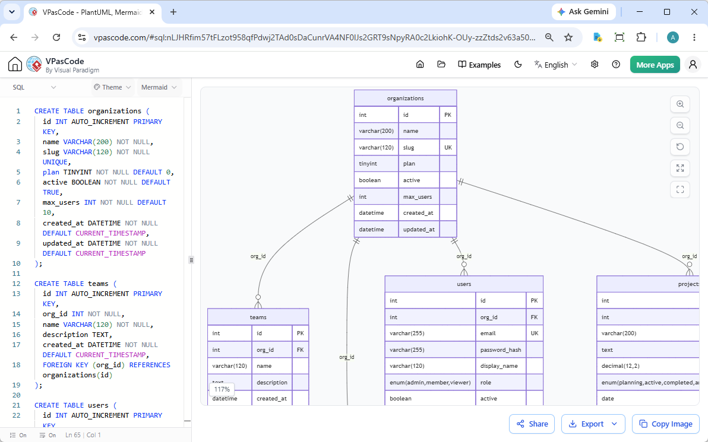Click the Ln 65 | Col 1 indicator
The width and height of the screenshot is (708, 442).
[83, 435]
